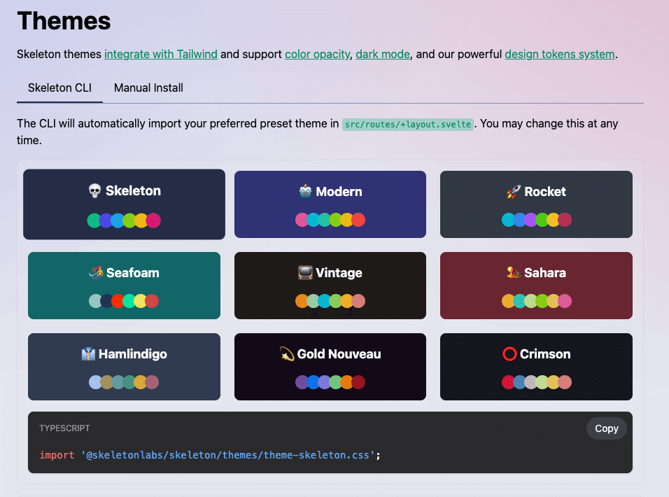Click the desert icon on Sahara theme
This screenshot has height=497, width=669.
(x=513, y=272)
